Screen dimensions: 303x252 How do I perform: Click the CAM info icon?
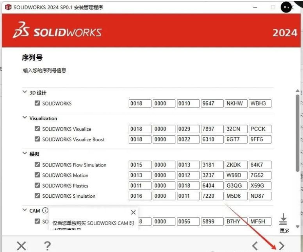coord(45,211)
